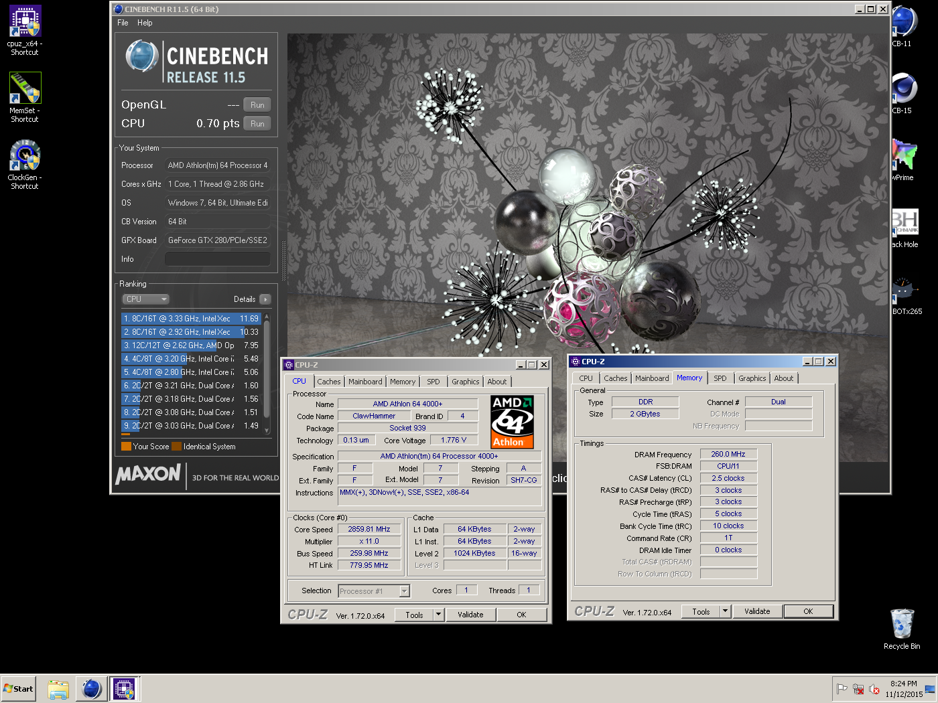Open the Windows Start menu
This screenshot has height=703, width=938.
click(x=18, y=688)
